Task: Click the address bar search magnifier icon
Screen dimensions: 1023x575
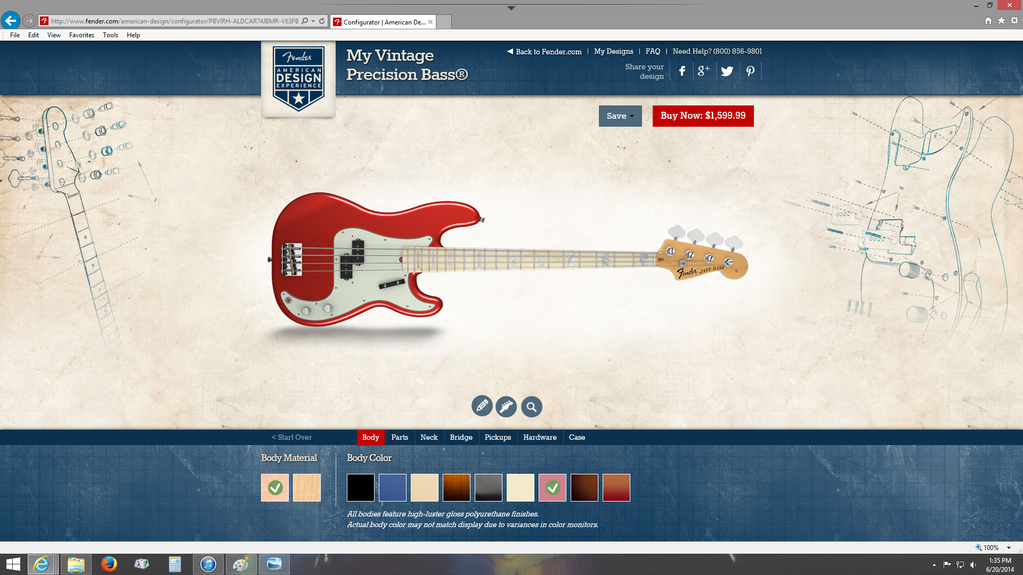Action: click(x=305, y=21)
